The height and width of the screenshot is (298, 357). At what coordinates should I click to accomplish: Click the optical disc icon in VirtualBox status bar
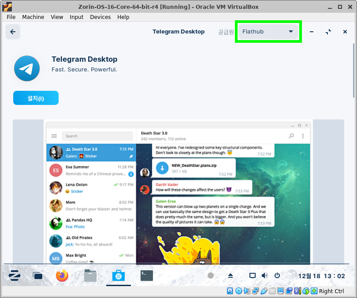tap(238, 291)
